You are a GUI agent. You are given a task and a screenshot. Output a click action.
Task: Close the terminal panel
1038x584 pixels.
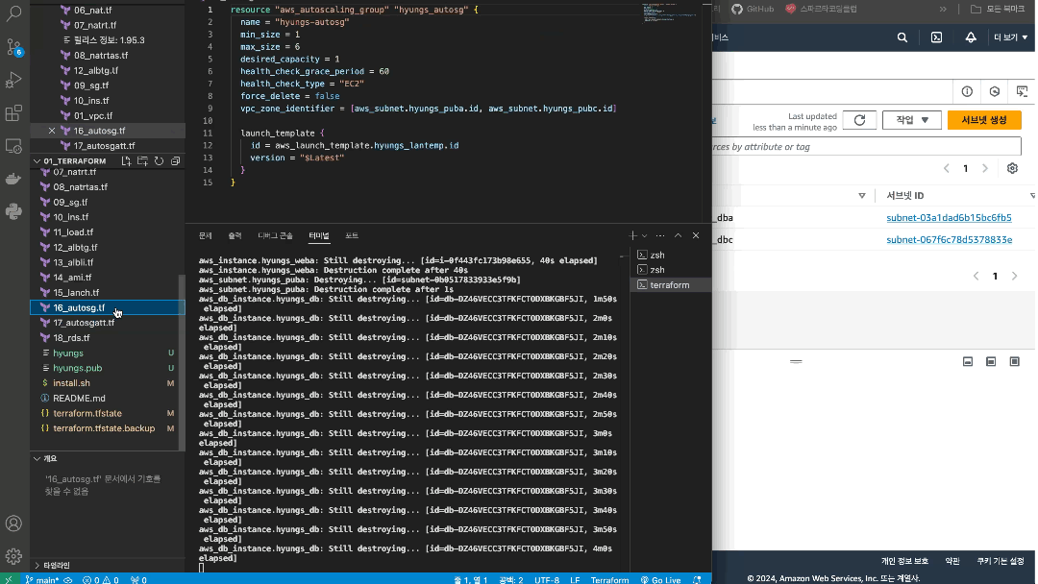tap(696, 235)
